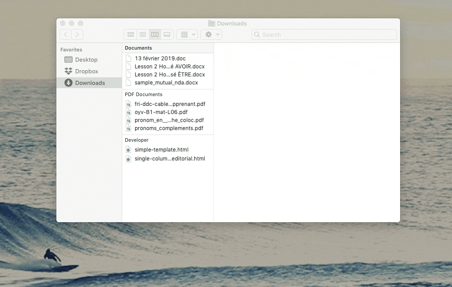Click the Downloads window title text

pos(232,23)
